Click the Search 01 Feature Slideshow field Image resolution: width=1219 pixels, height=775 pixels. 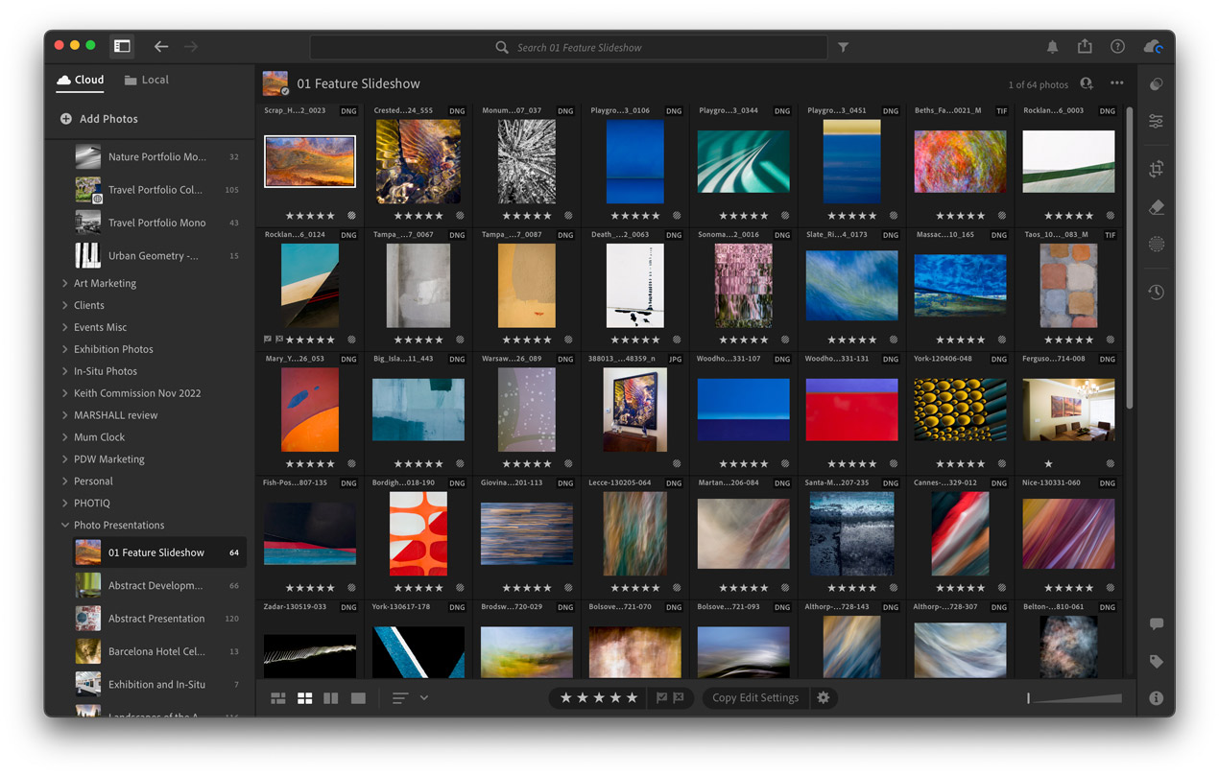pyautogui.click(x=568, y=47)
